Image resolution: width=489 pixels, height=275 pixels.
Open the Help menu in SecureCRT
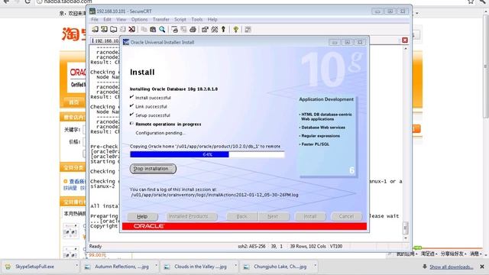[x=212, y=19]
